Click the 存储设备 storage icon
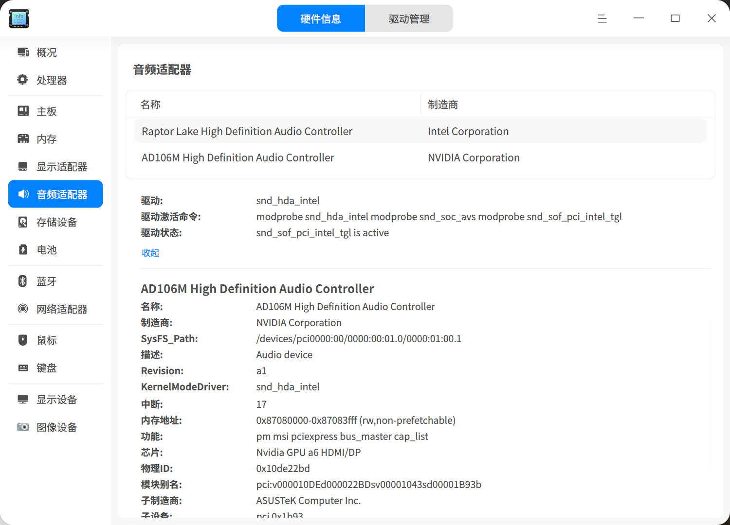Screen dimensions: 730x525 point(23,222)
